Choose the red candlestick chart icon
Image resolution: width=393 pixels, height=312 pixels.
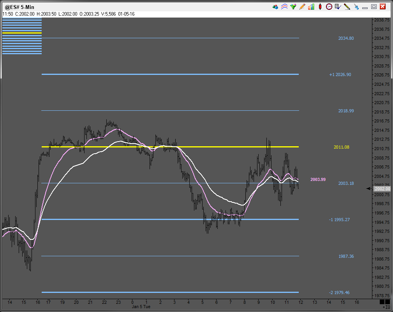pyautogui.click(x=320, y=7)
